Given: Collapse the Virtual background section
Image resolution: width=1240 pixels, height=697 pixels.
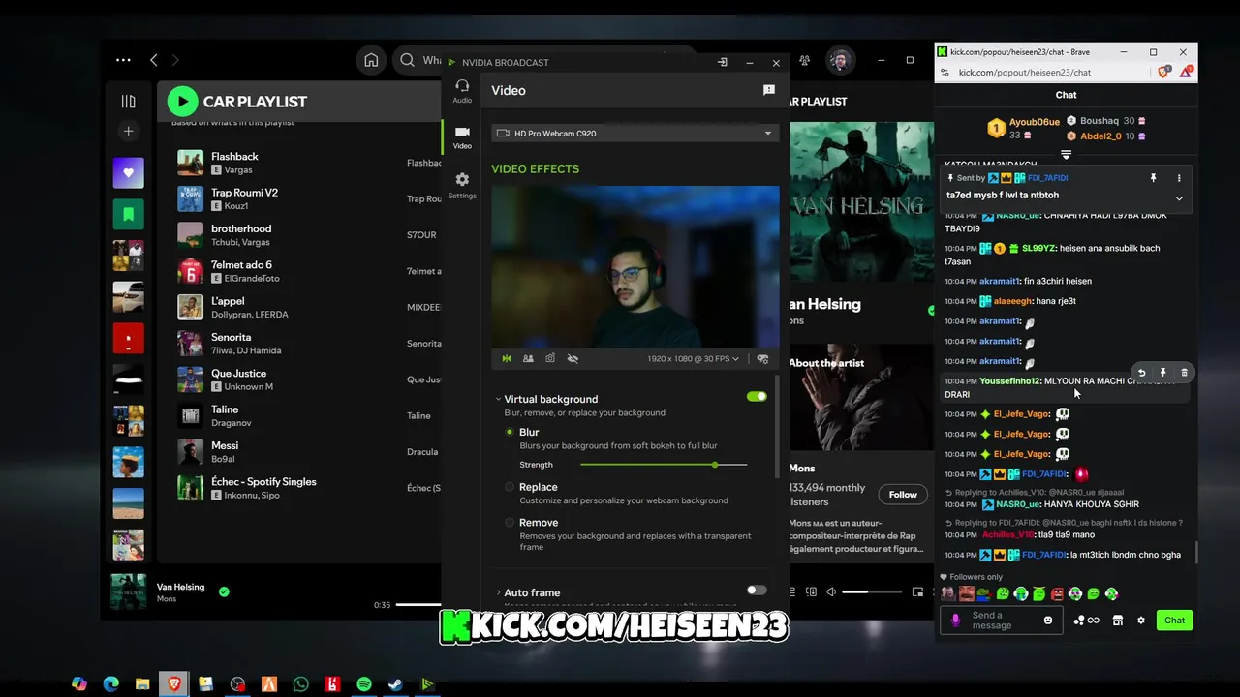Looking at the screenshot, I should pyautogui.click(x=498, y=399).
